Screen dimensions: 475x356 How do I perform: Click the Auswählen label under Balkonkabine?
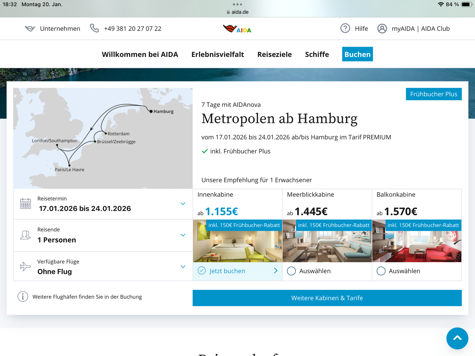(x=404, y=271)
